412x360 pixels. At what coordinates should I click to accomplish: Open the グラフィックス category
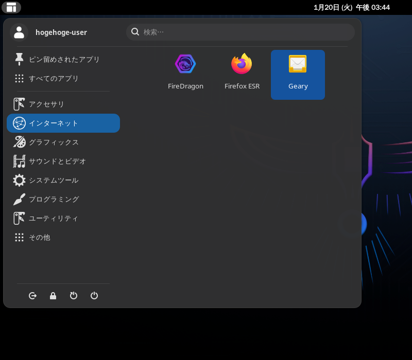point(63,142)
